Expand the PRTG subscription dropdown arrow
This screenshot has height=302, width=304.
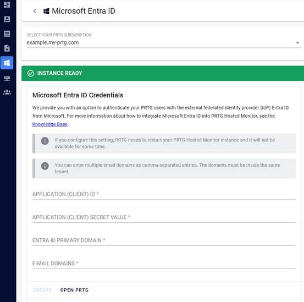pos(297,43)
